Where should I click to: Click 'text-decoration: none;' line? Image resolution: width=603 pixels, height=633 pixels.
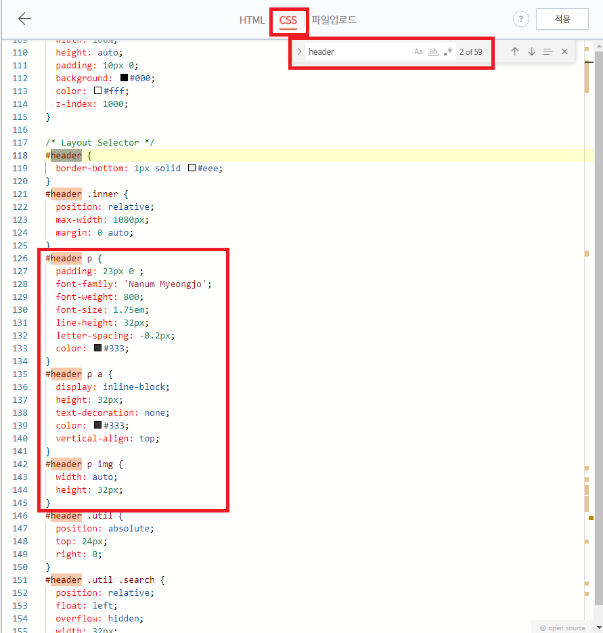click(112, 413)
